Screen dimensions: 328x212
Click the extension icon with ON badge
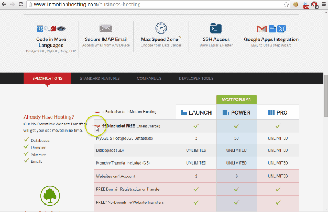pyautogui.click(x=306, y=5)
